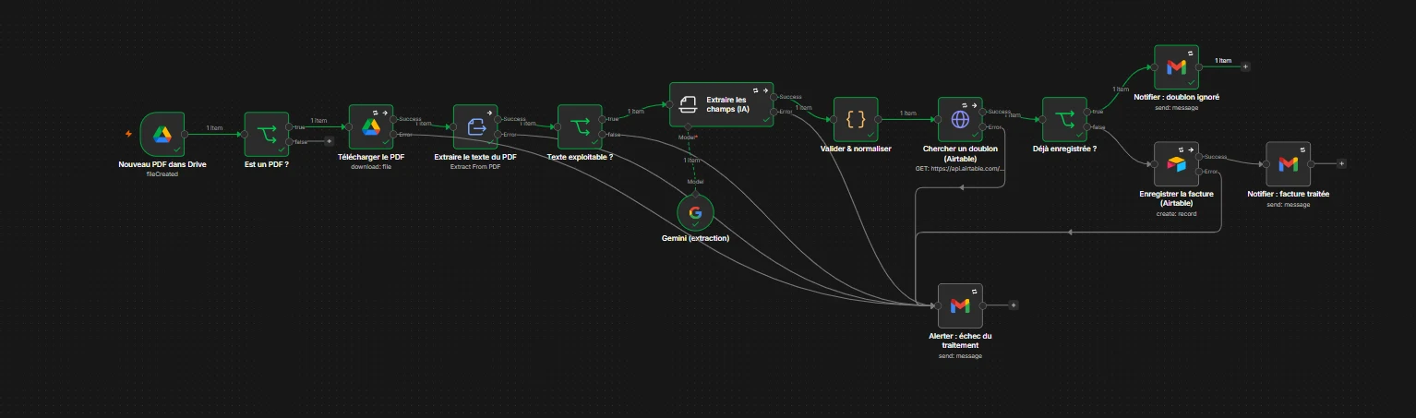This screenshot has width=1416, height=418.
Task: Click the Texte exploitable ? label
Action: pyautogui.click(x=580, y=157)
